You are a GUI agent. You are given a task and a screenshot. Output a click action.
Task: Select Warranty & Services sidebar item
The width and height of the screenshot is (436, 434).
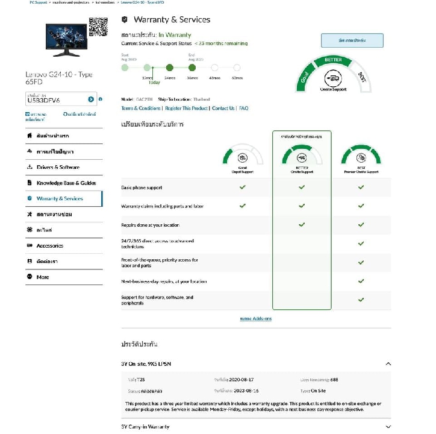[64, 198]
